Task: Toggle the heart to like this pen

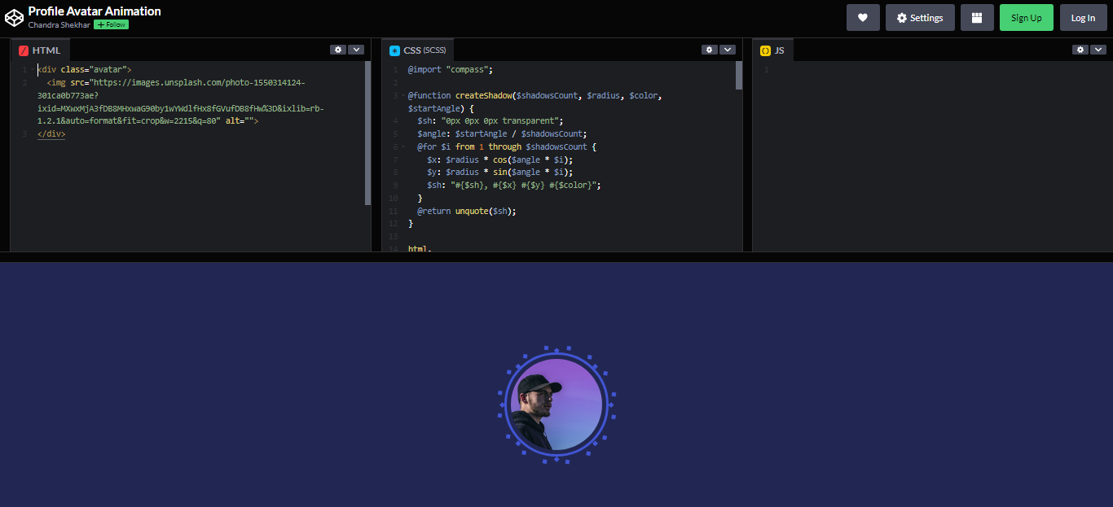Action: tap(863, 17)
